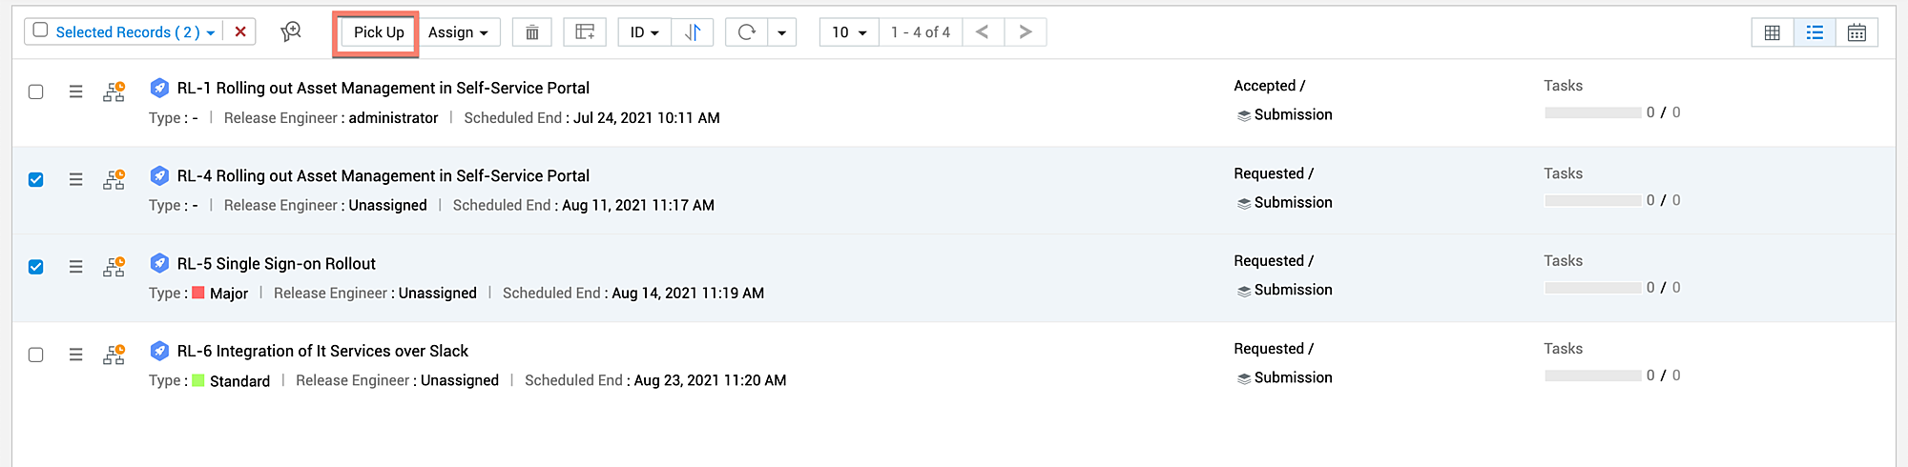Click the RL-4 tasks progress bar
This screenshot has width=1908, height=467.
pos(1592,201)
